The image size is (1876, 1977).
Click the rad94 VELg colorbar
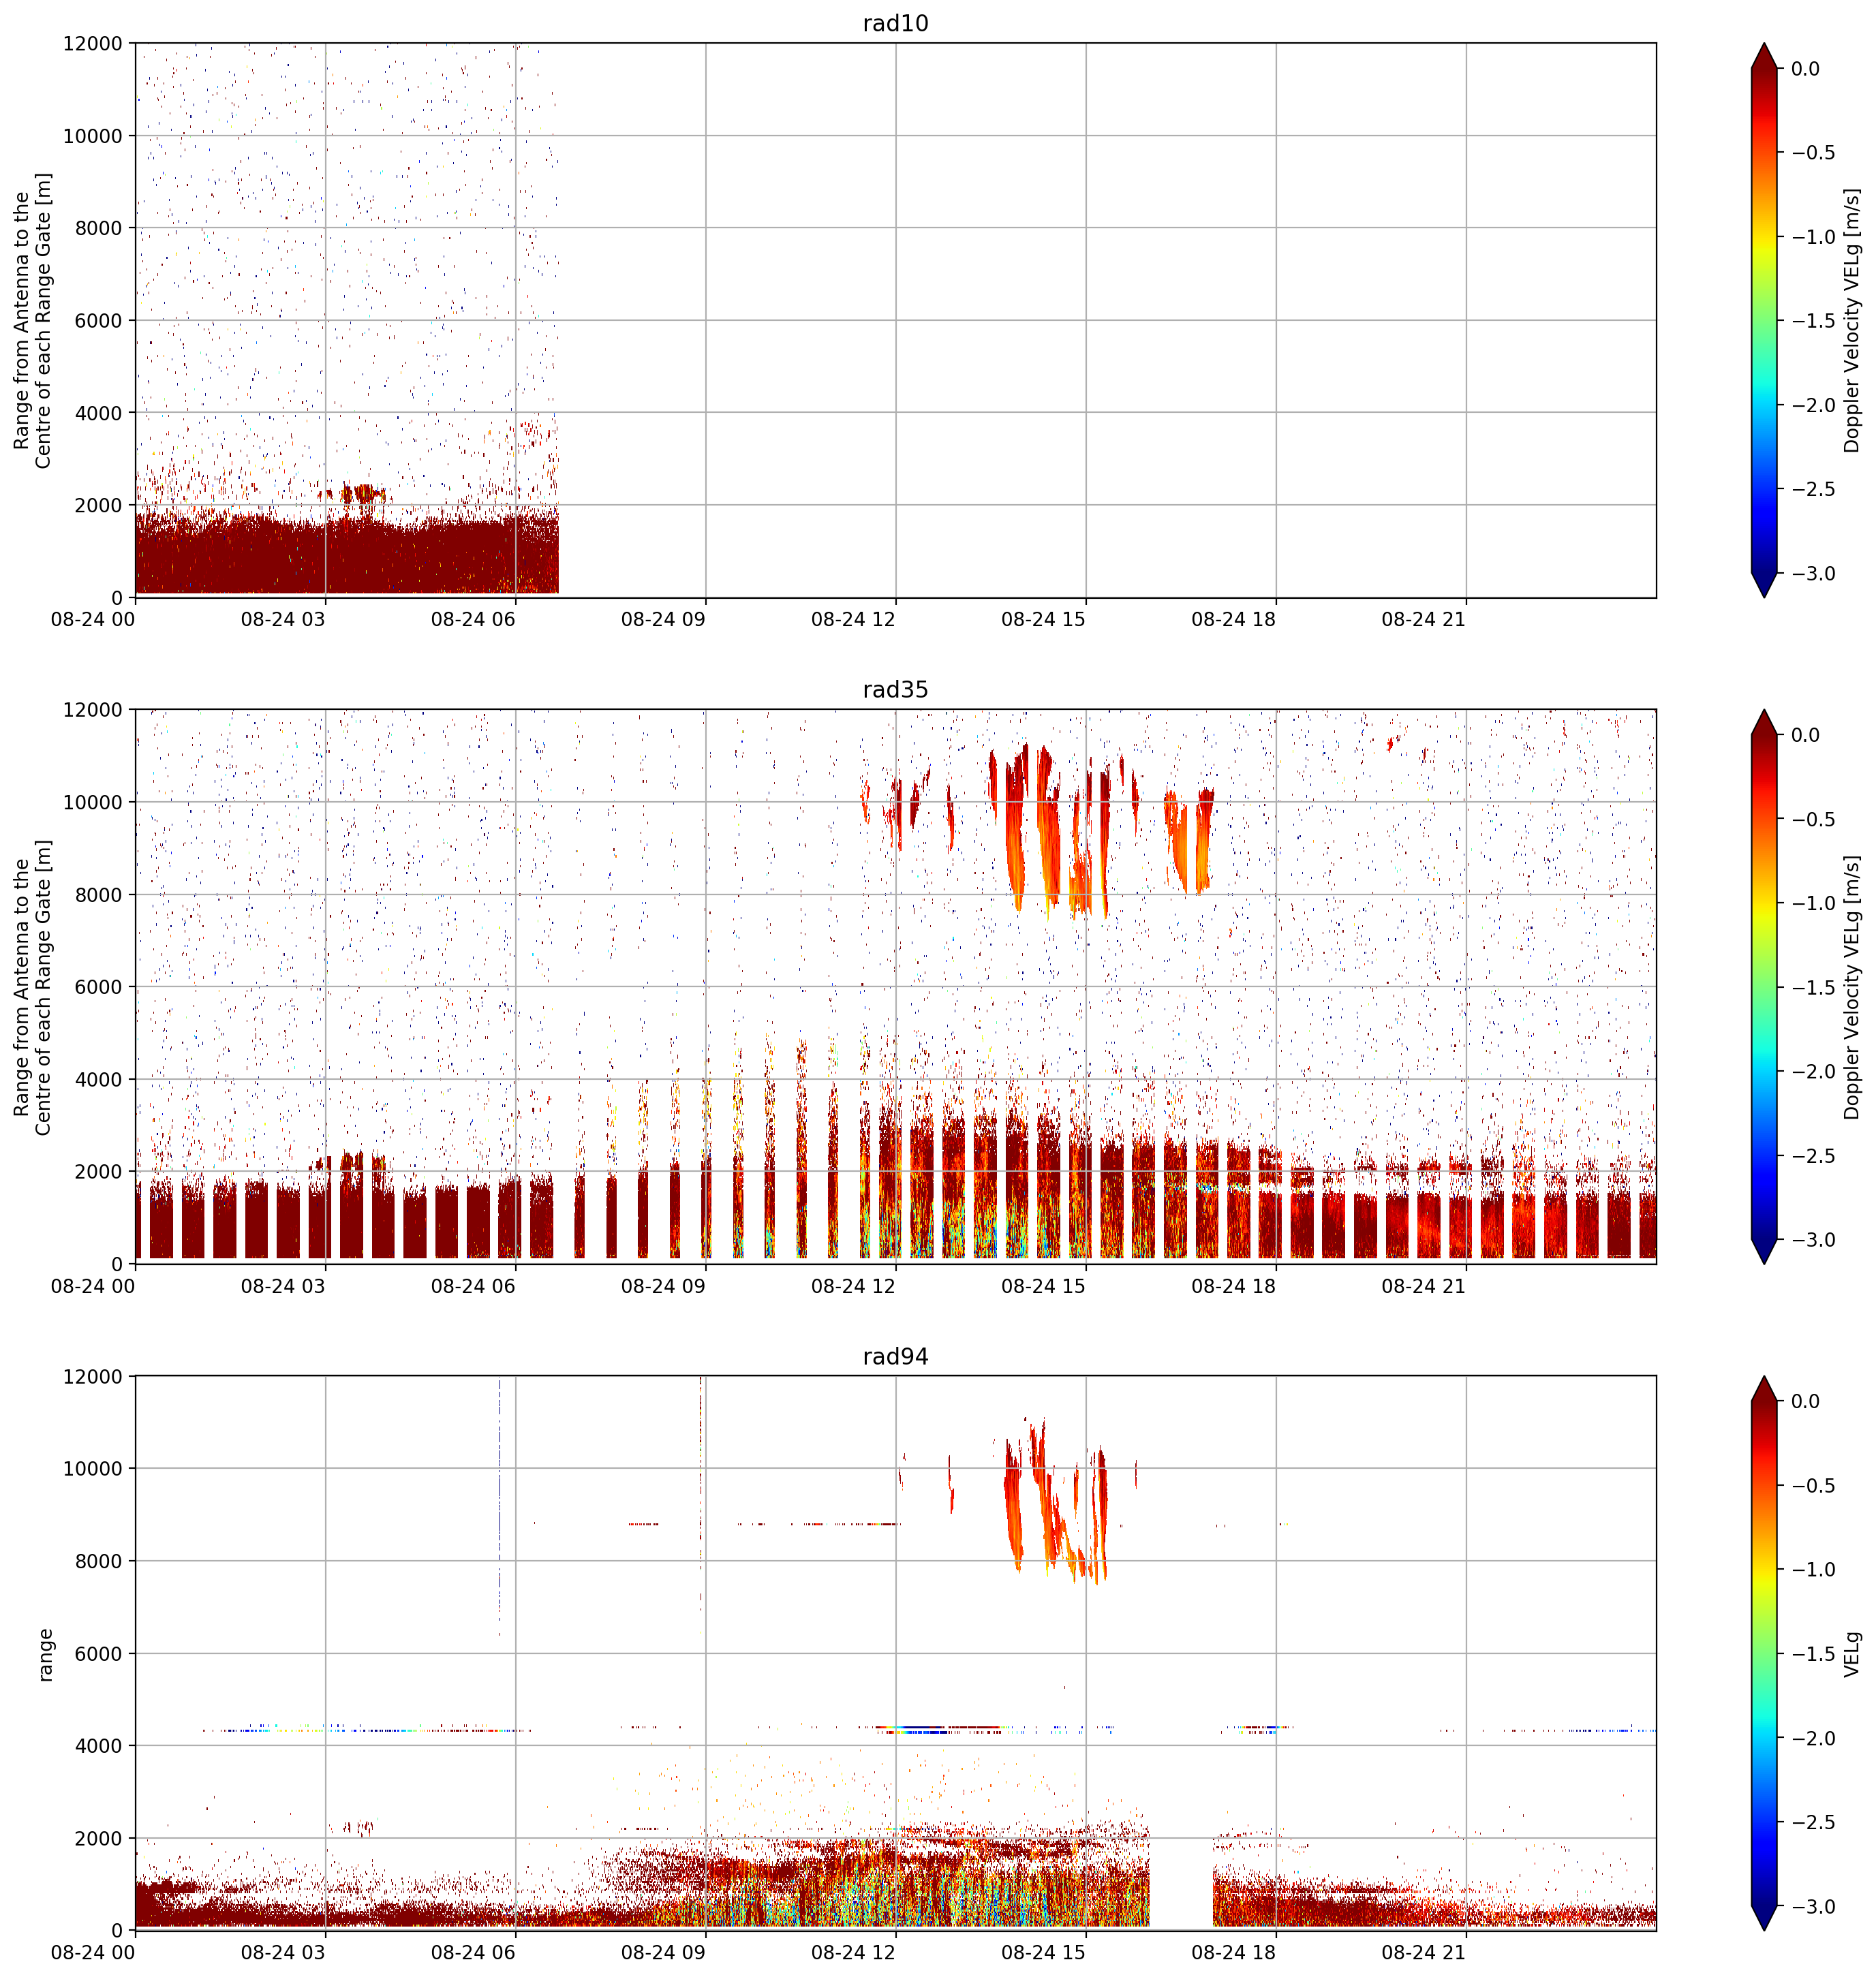(1764, 1653)
